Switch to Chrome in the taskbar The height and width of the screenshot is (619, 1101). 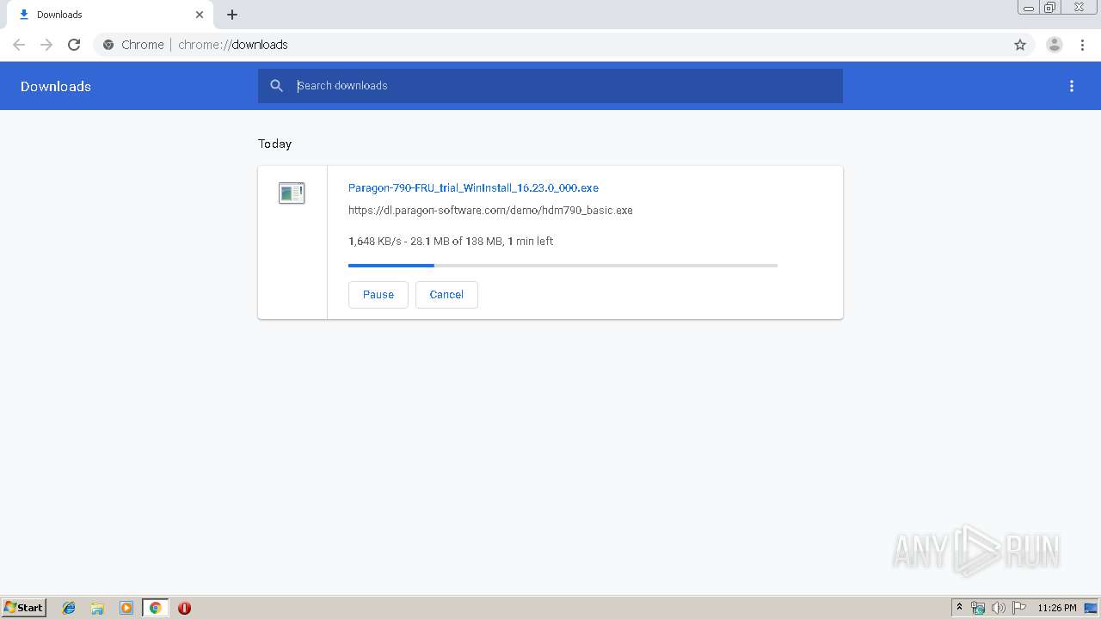coord(155,608)
